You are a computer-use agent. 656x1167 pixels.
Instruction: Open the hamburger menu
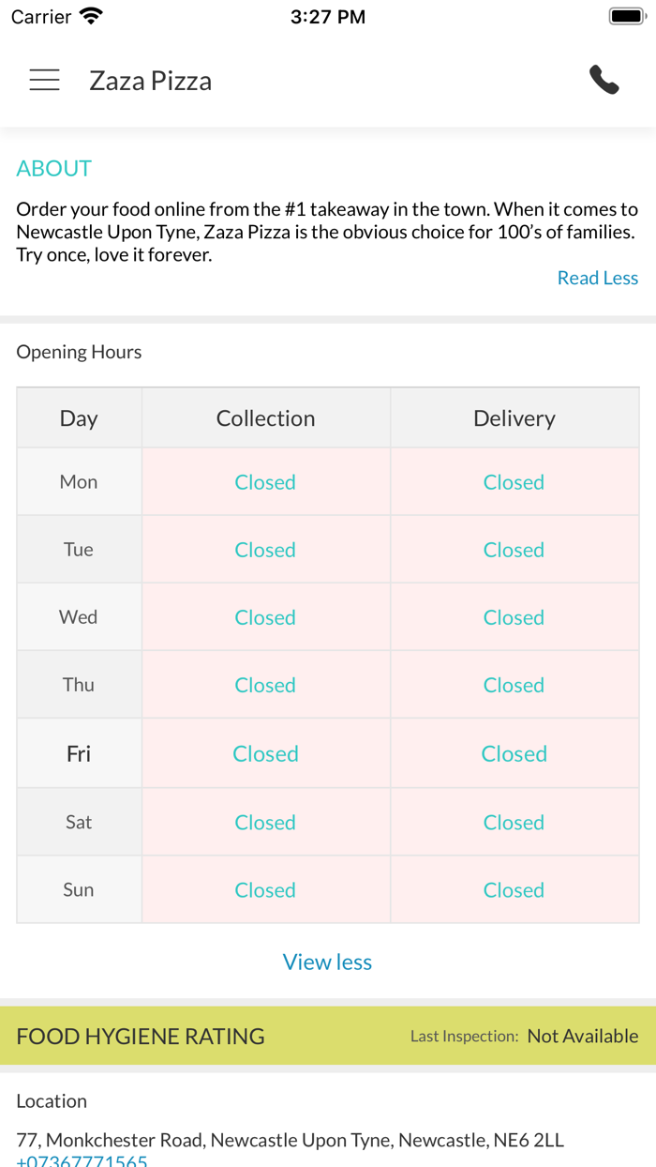(44, 81)
